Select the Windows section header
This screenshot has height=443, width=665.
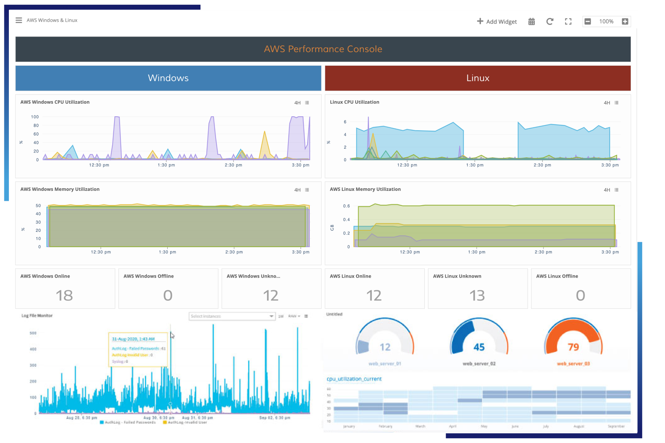(168, 78)
